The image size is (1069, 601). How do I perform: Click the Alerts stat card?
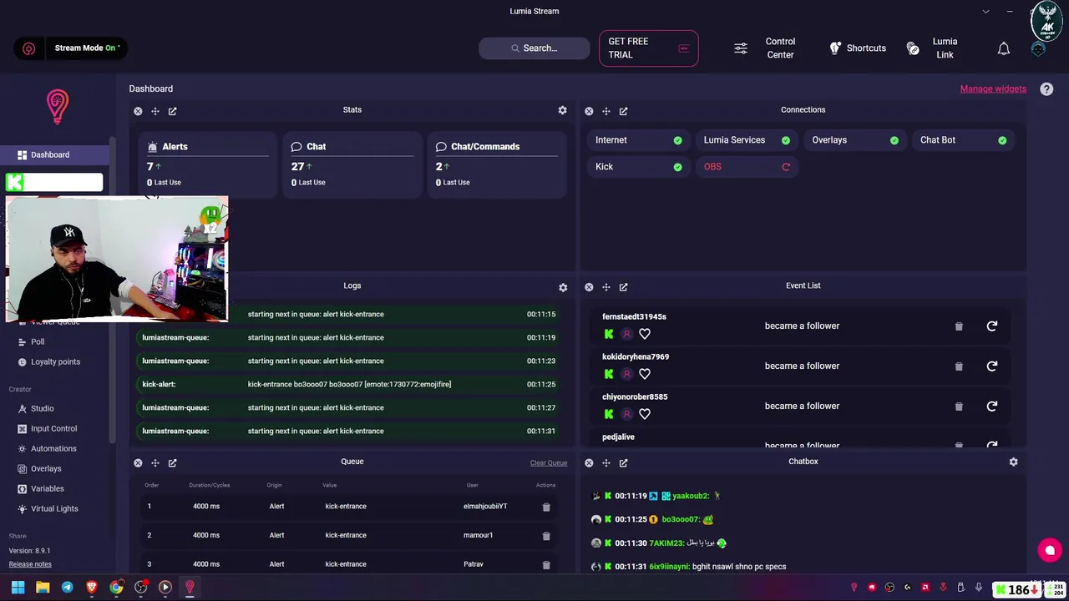point(207,164)
